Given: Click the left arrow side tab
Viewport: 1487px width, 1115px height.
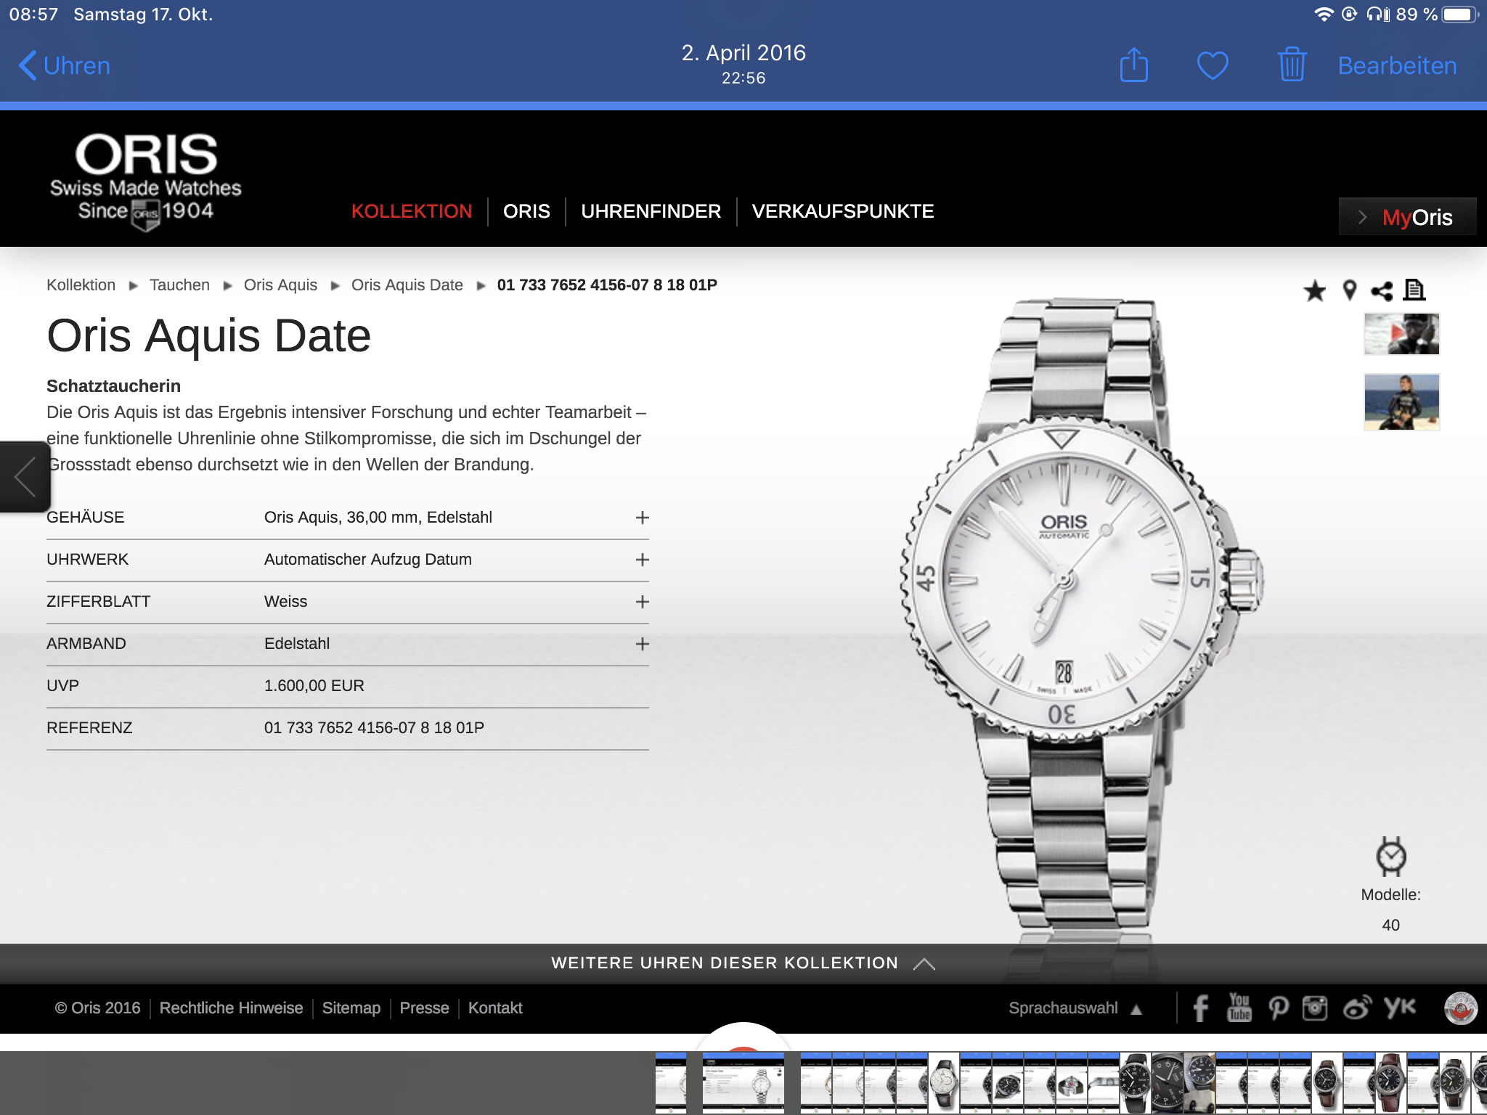Looking at the screenshot, I should coord(25,477).
